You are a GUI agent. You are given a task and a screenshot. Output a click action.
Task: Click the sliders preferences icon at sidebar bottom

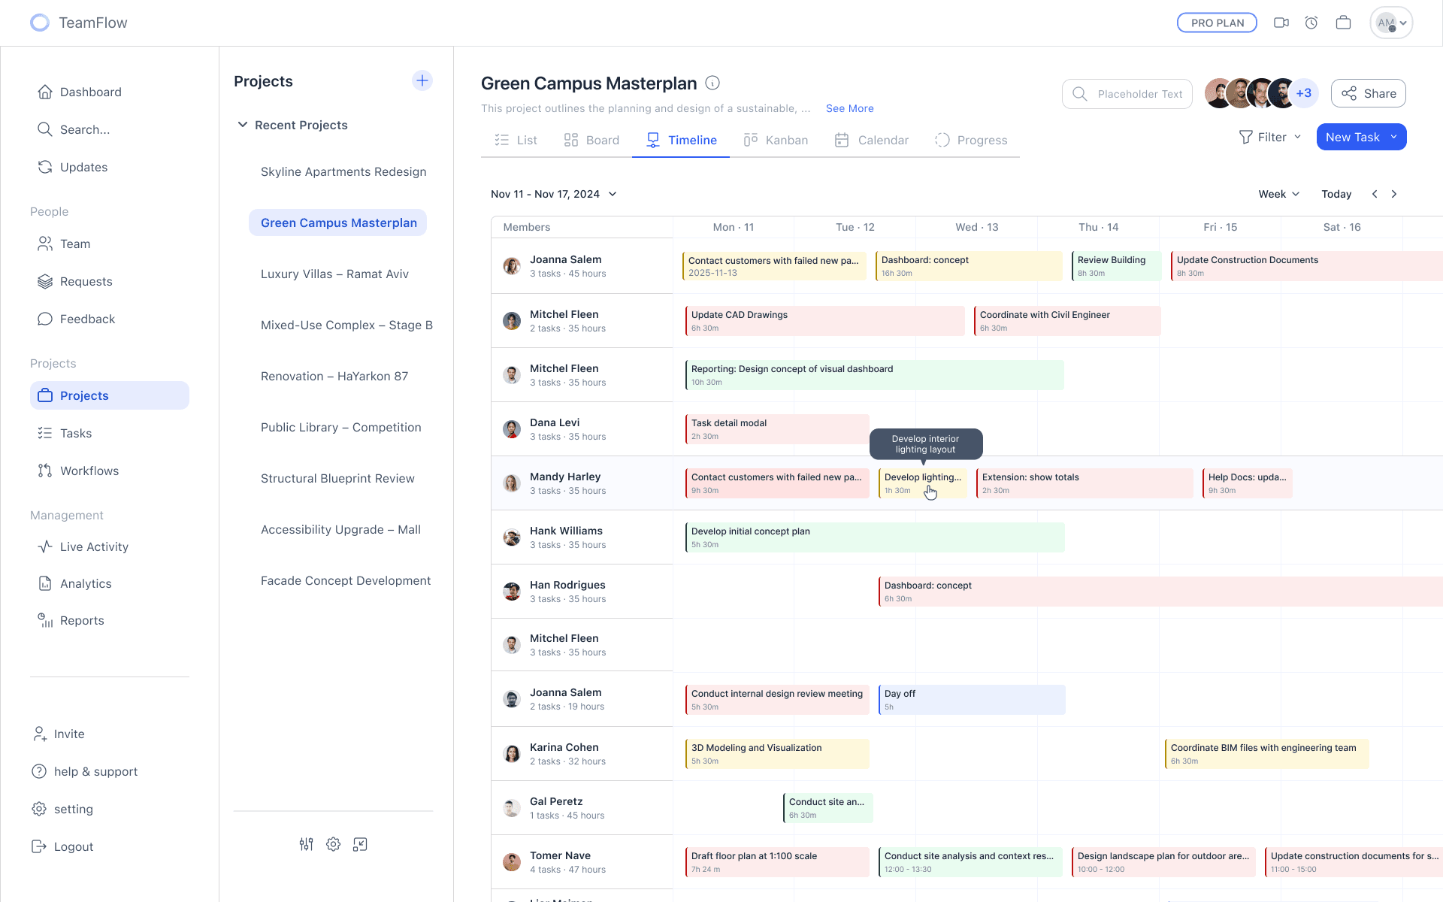pyautogui.click(x=306, y=844)
